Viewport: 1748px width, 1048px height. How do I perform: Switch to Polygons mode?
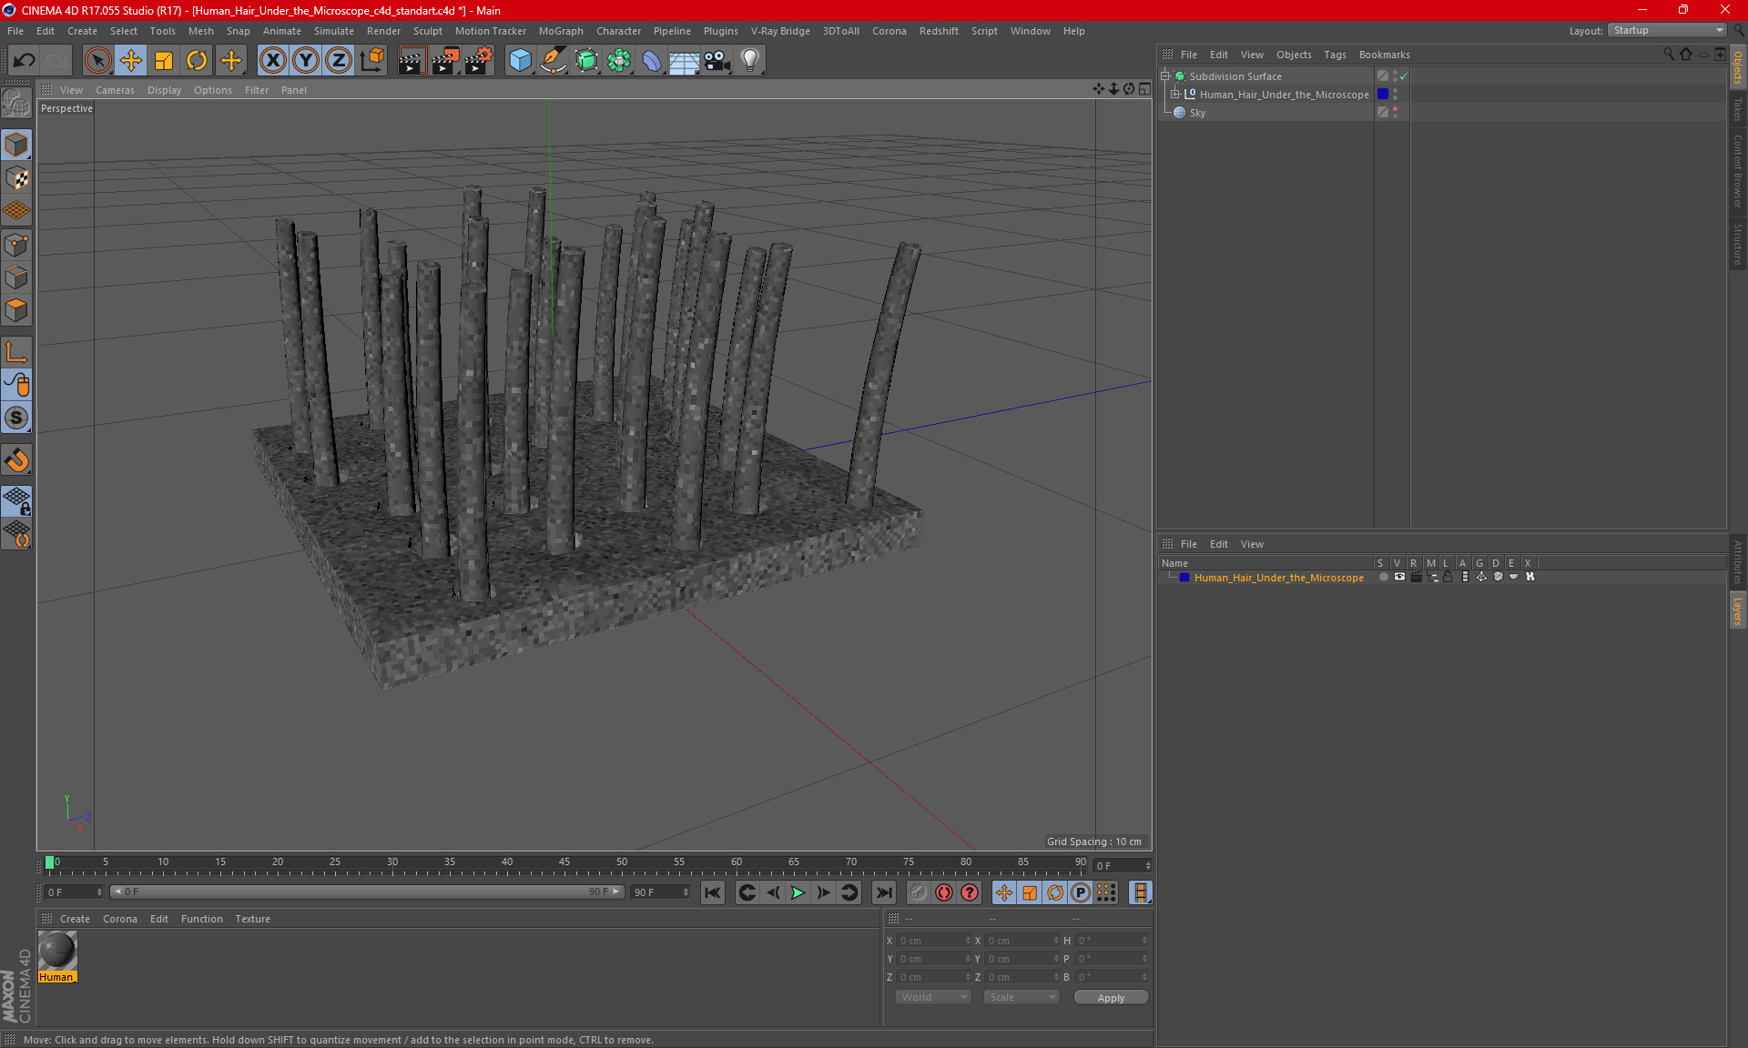tap(16, 310)
